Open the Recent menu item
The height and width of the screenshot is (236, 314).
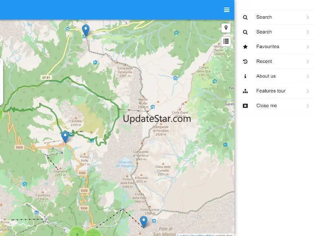coord(276,61)
